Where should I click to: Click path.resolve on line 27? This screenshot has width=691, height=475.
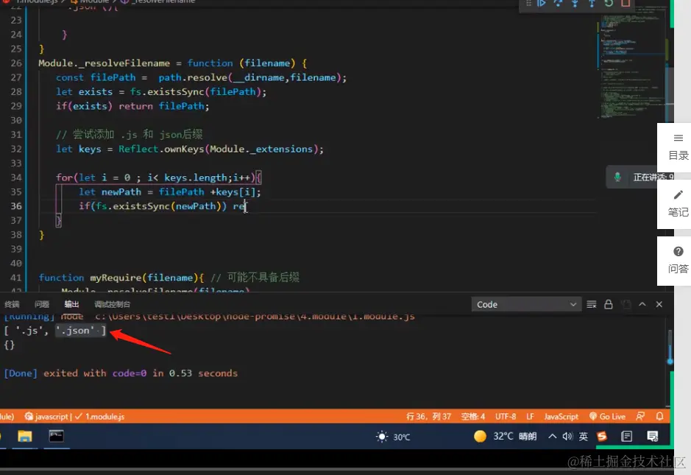coord(193,77)
